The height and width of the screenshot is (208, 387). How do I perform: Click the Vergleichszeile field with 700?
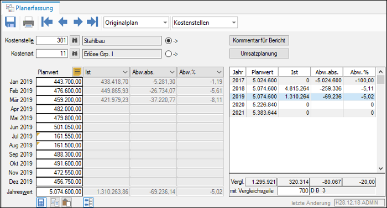(x=294, y=191)
